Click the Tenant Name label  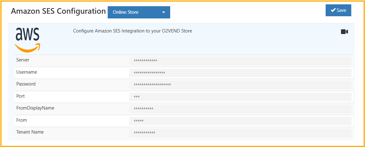(x=30, y=132)
